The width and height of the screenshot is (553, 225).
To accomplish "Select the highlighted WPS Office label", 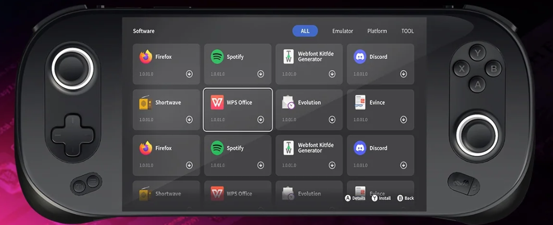I will [x=240, y=102].
